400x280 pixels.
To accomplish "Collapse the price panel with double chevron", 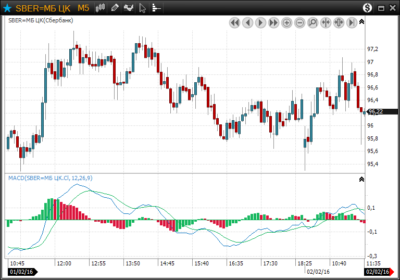I will [x=362, y=22].
